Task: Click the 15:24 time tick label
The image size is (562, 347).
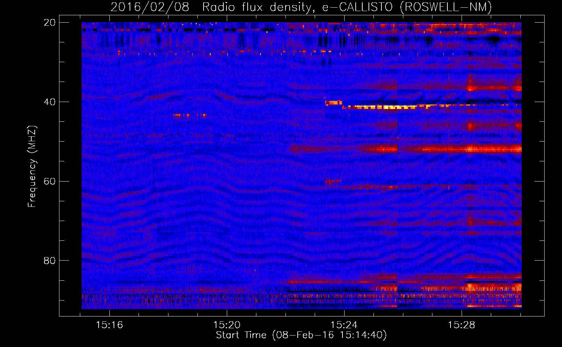Action: 344,325
